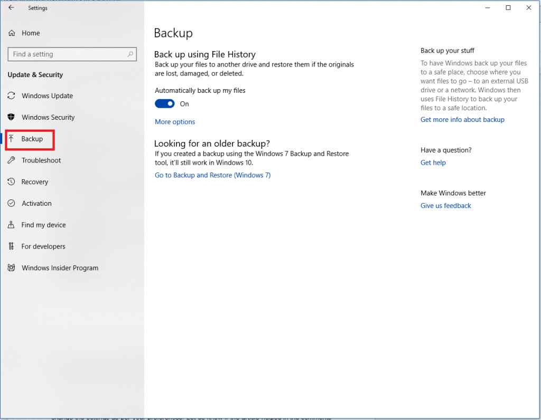This screenshot has width=541, height=420.
Task: Click the back arrow in Settings title bar
Action: coord(11,7)
